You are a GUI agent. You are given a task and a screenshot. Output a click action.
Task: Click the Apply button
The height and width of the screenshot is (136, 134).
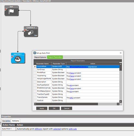click(42, 108)
